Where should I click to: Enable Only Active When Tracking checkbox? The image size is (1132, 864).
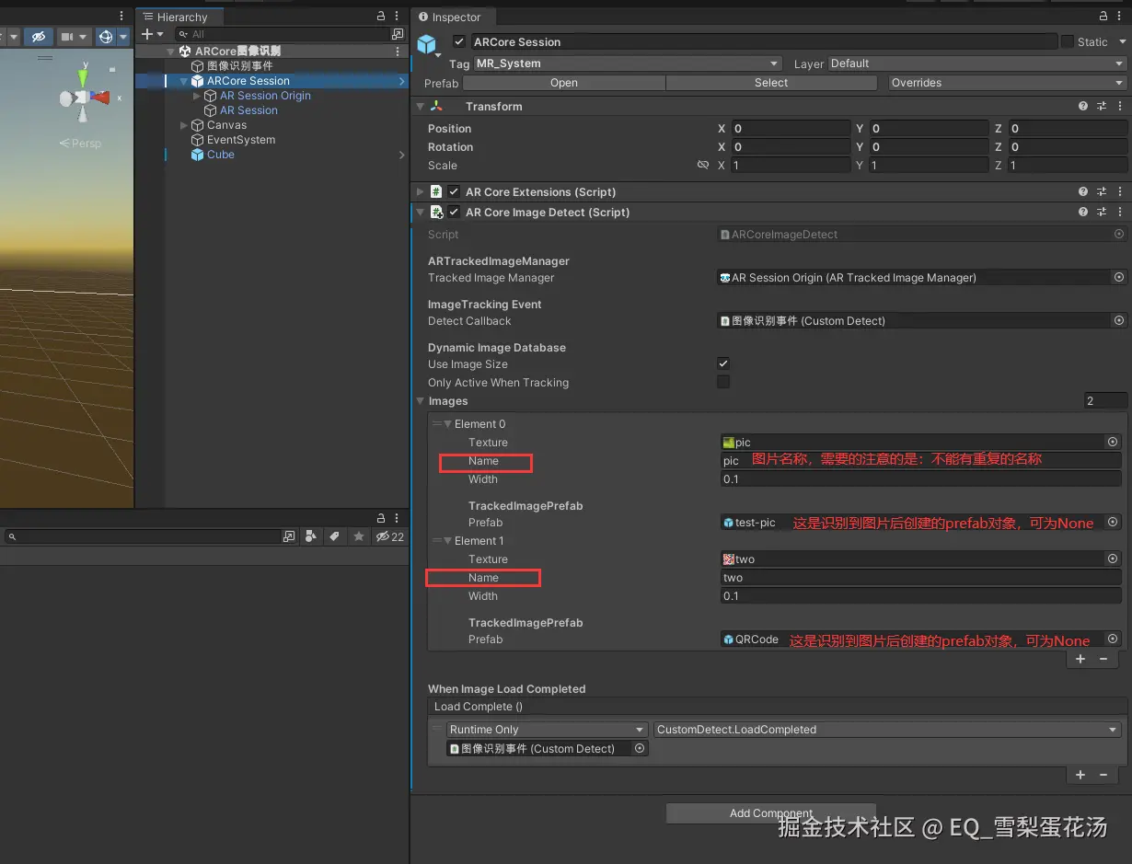point(723,382)
